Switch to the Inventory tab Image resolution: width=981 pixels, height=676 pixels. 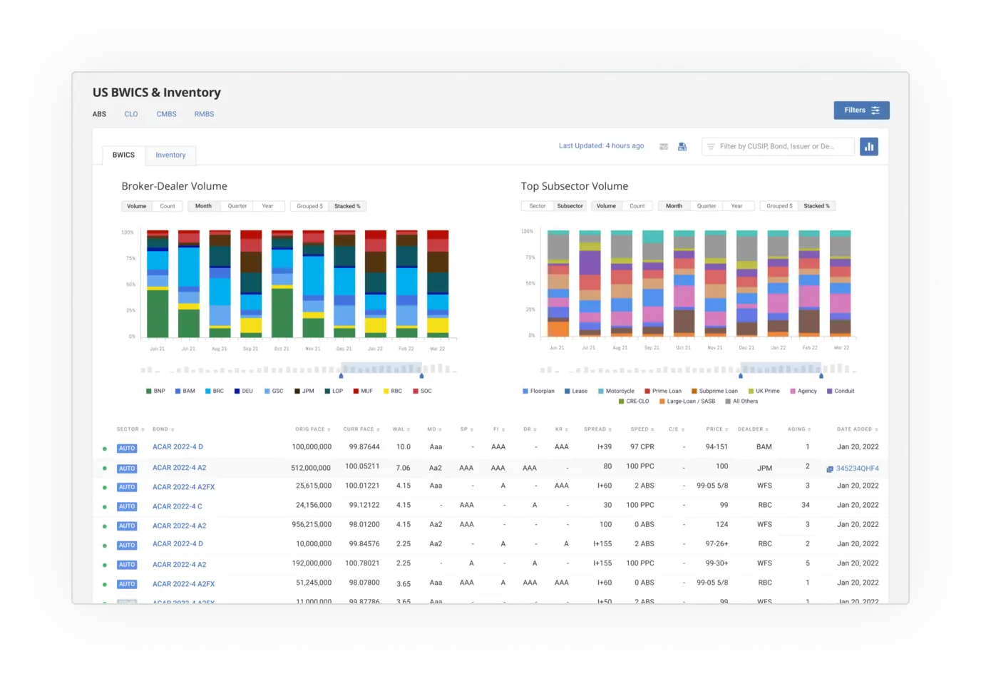coord(170,155)
